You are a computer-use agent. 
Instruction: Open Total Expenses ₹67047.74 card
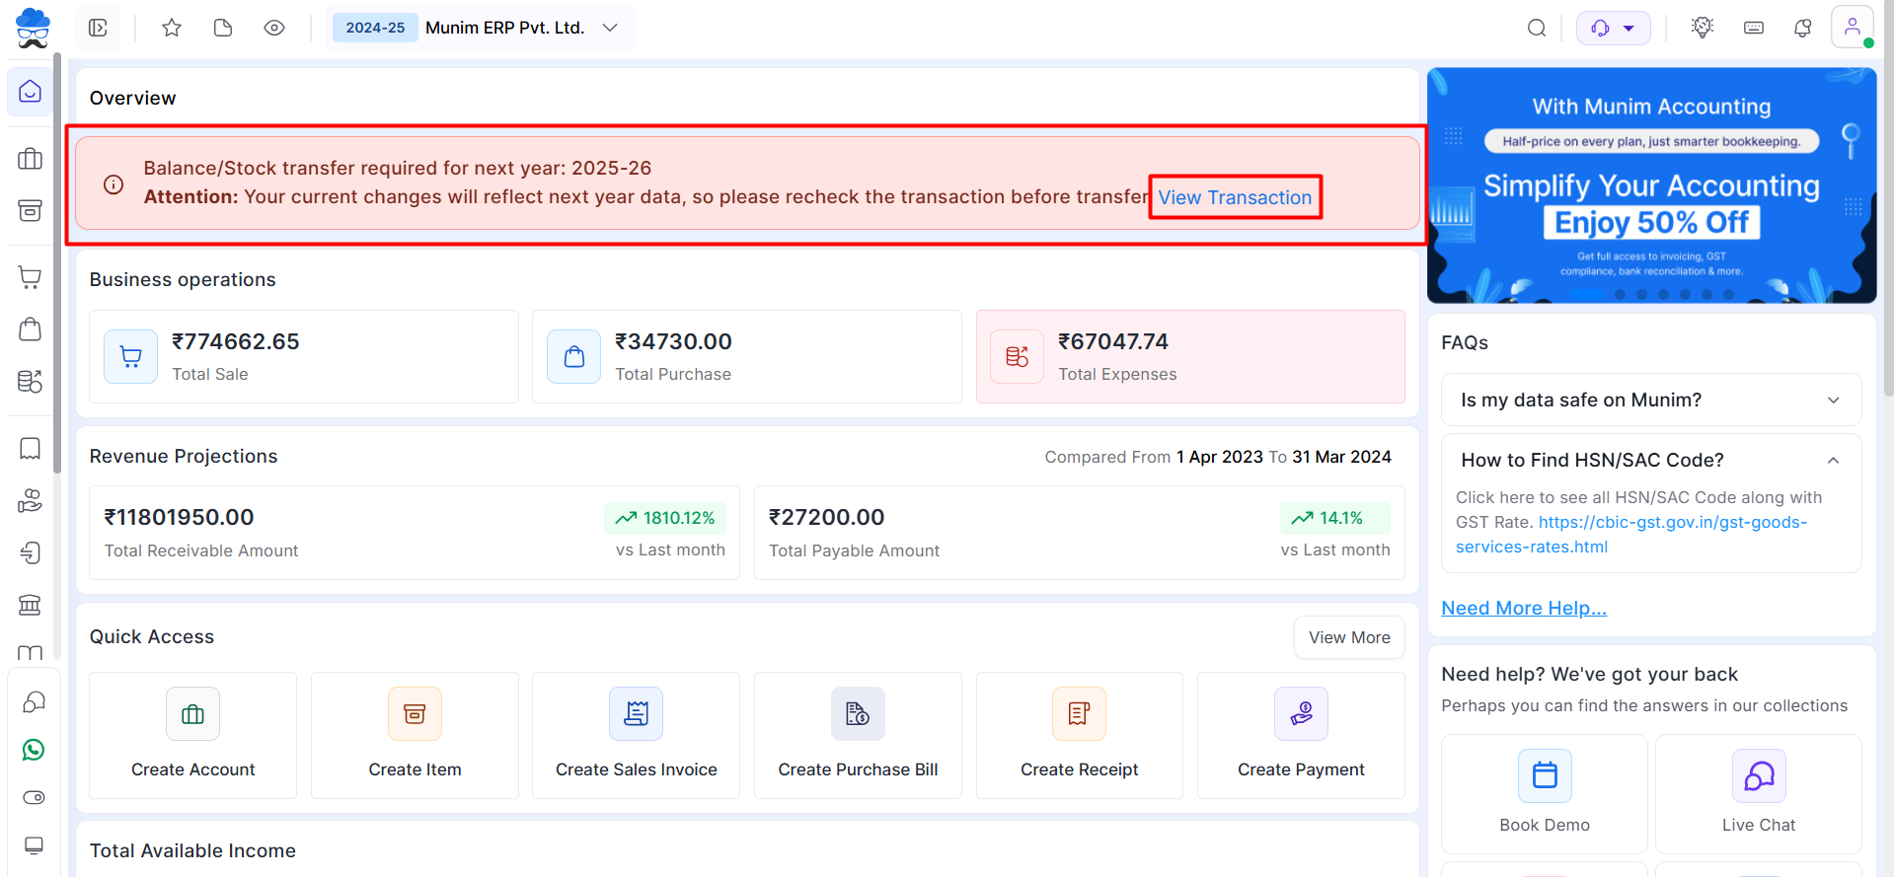(x=1190, y=357)
